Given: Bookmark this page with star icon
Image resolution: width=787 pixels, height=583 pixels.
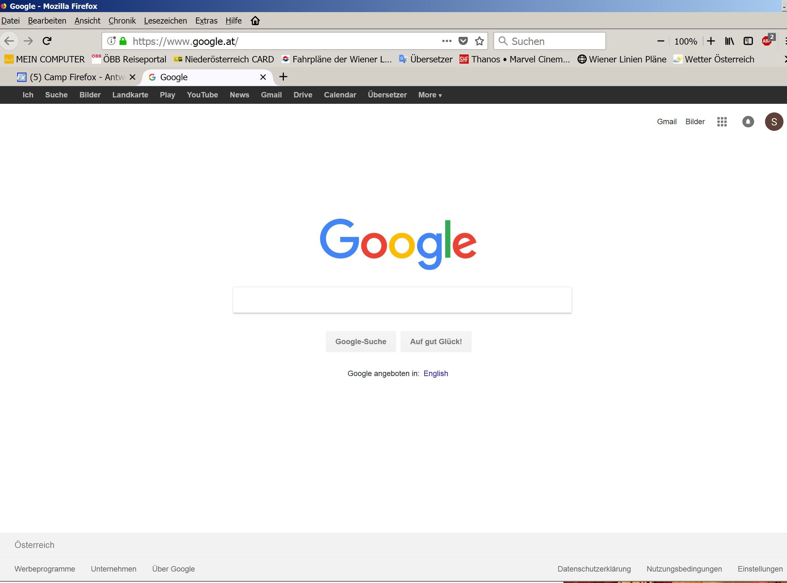Looking at the screenshot, I should (x=479, y=41).
